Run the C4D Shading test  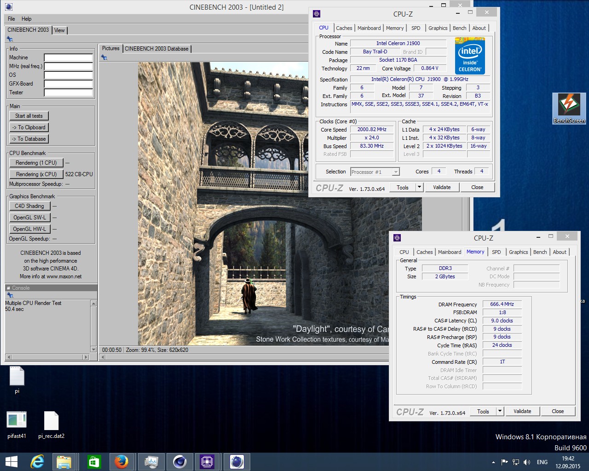coord(29,206)
